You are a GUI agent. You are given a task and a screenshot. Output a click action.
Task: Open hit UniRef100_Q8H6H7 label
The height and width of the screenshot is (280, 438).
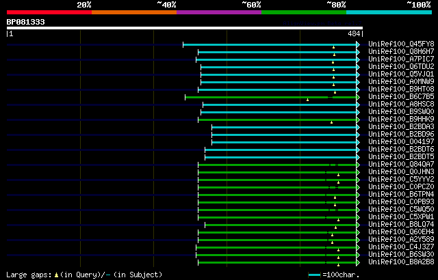[x=402, y=51]
